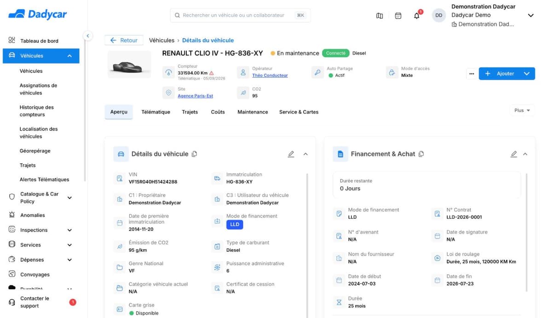Collapse the Véhicules sidebar section
The height and width of the screenshot is (318, 552).
(x=69, y=56)
